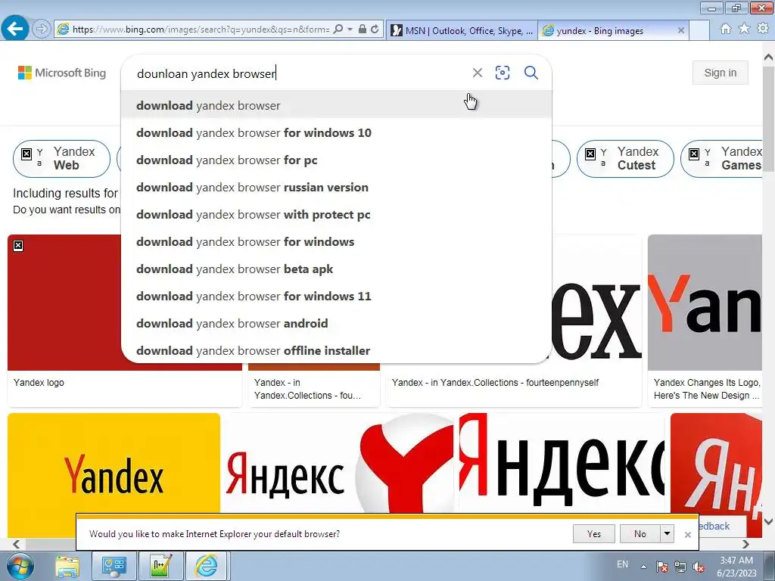Choose suggestion 'download yandex browser'
The image size is (775, 581).
pyautogui.click(x=336, y=105)
